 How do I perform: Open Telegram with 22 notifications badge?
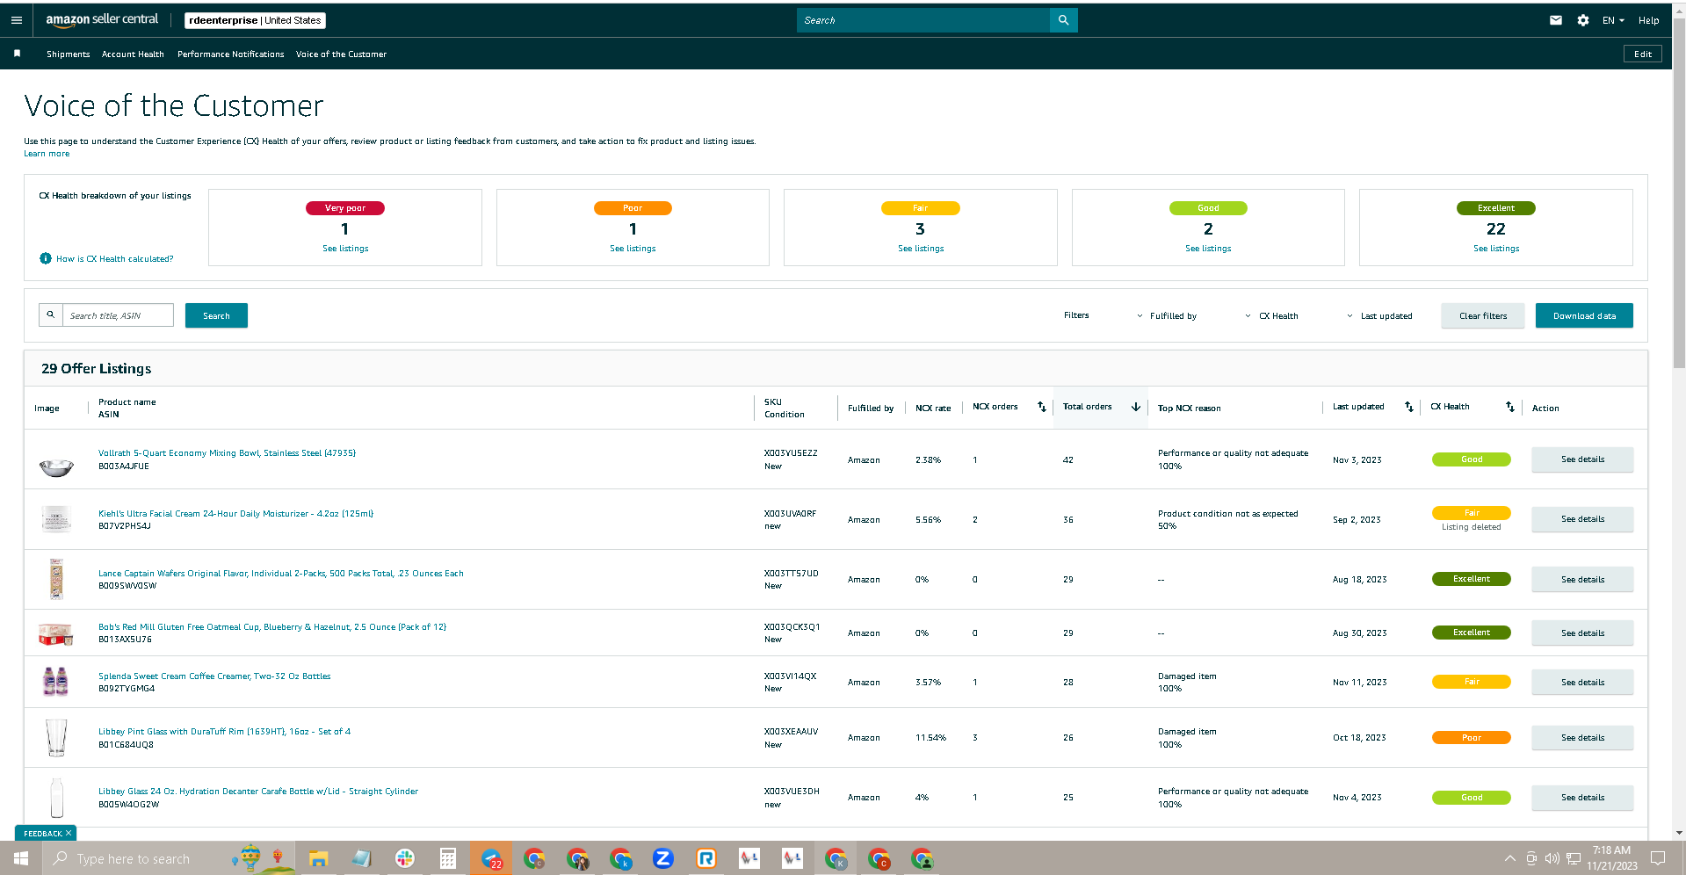pos(491,858)
